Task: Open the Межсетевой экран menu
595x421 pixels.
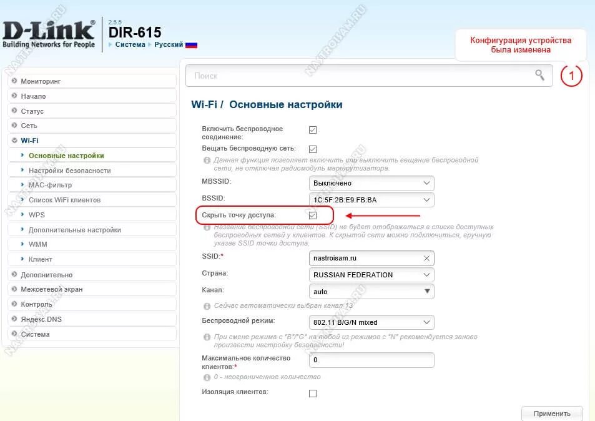Action: (92, 289)
